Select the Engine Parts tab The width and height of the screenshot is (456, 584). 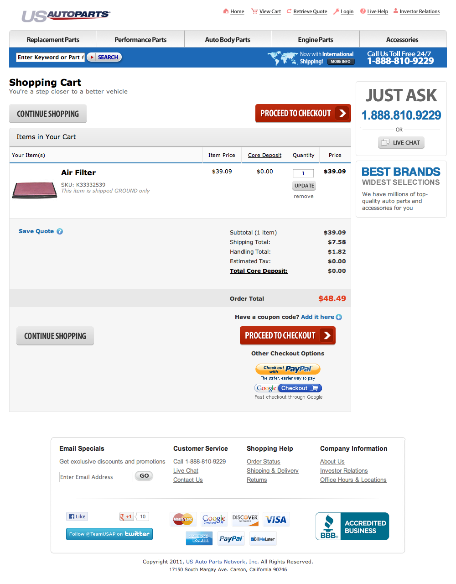click(x=316, y=40)
